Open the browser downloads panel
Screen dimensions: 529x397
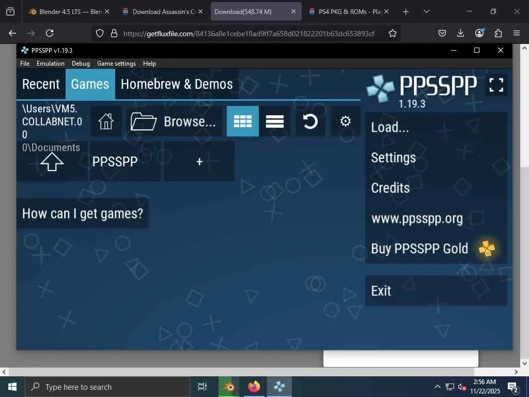460,33
